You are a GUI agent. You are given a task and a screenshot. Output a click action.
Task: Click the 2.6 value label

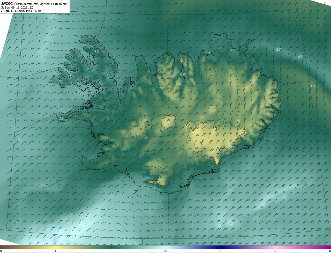178,83
